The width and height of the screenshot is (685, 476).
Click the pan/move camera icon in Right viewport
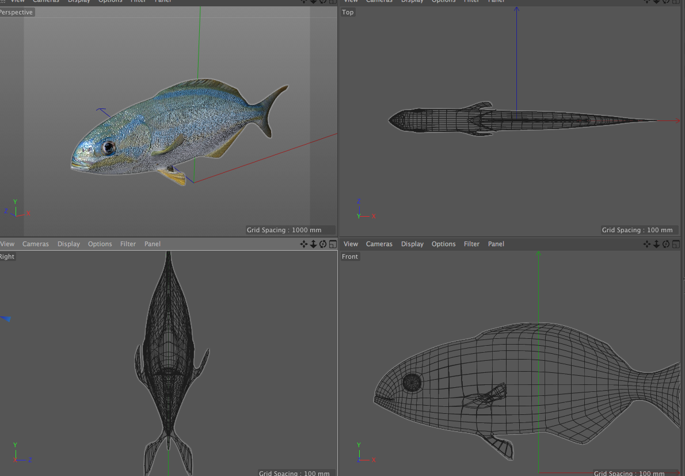coord(304,244)
